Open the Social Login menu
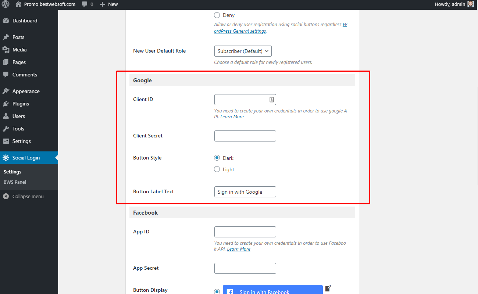This screenshot has height=294, width=478. click(x=29, y=158)
